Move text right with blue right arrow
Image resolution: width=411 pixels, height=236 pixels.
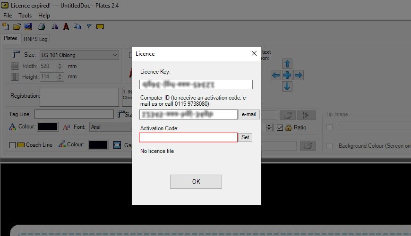click(299, 75)
